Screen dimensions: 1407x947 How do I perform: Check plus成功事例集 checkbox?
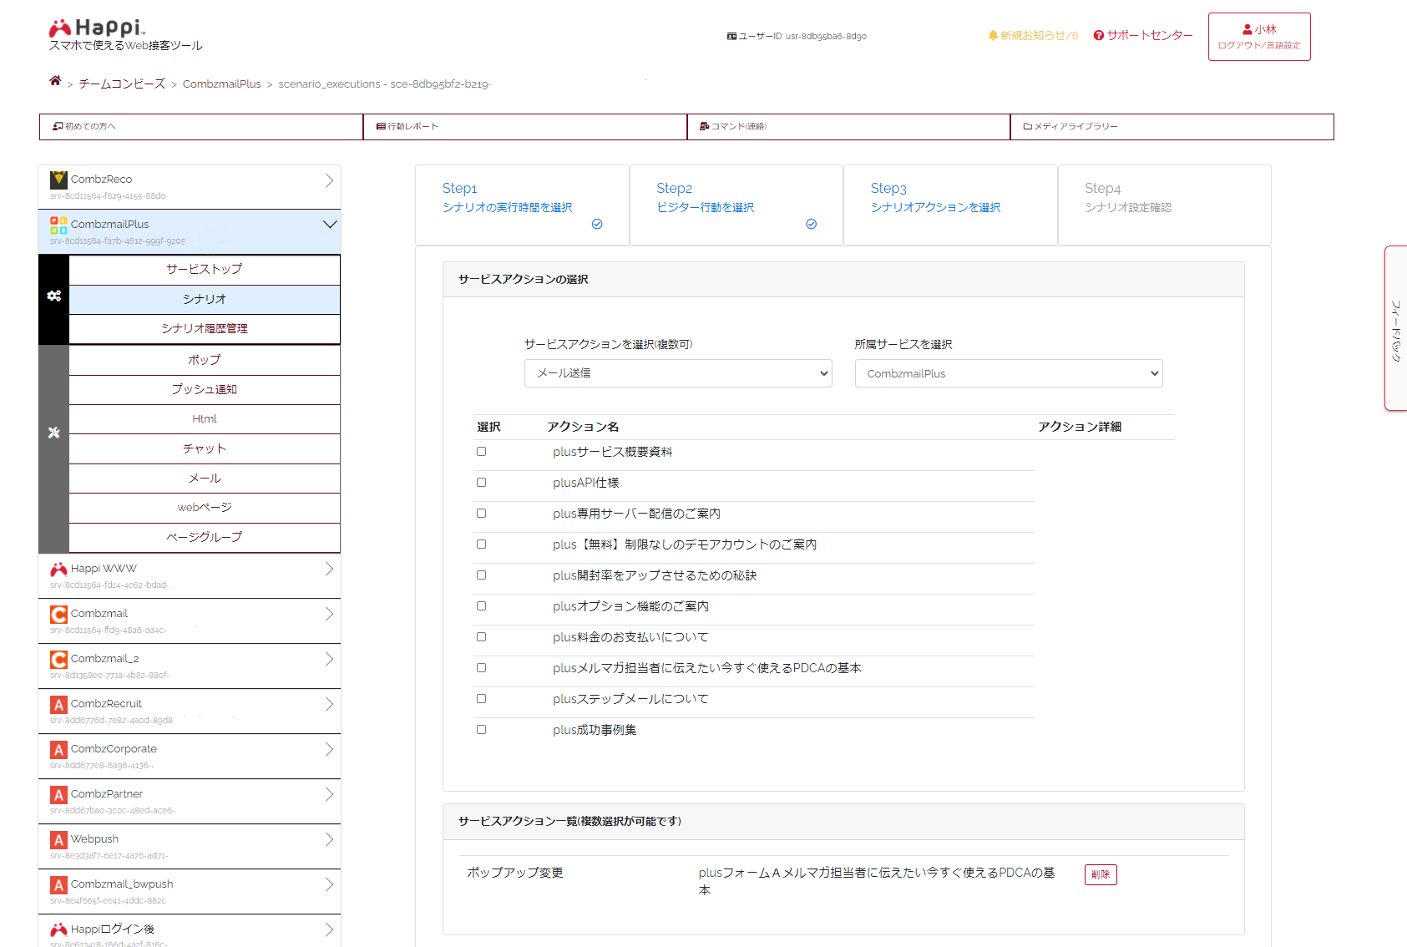[481, 730]
